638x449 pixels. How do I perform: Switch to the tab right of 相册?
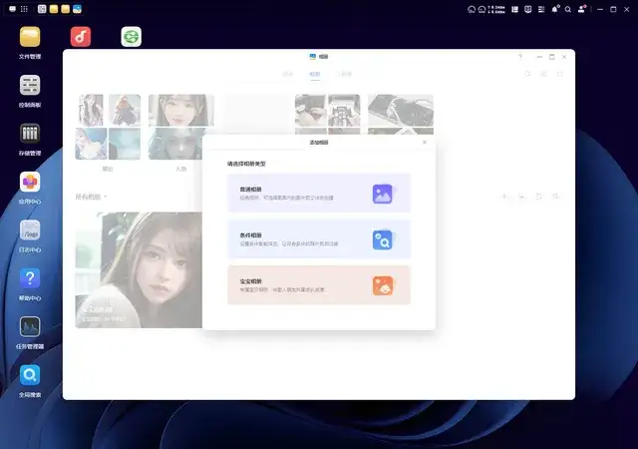point(344,74)
